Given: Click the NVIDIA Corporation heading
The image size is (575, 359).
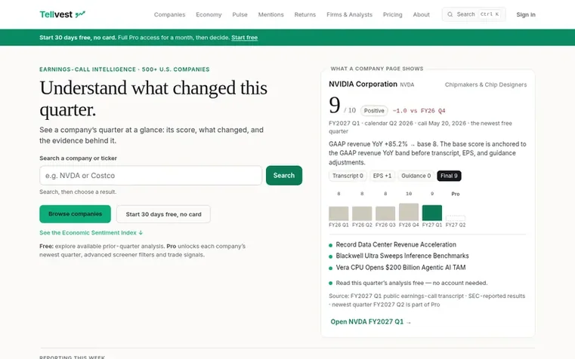Looking at the screenshot, I should tap(363, 84).
